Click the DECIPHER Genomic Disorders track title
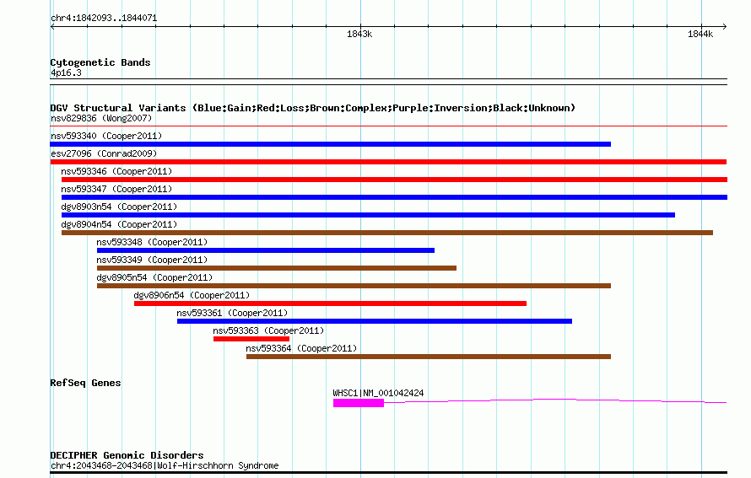This screenshot has height=478, width=751. point(127,455)
